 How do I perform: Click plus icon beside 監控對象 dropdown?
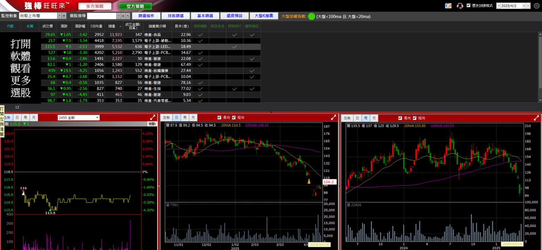[64, 16]
